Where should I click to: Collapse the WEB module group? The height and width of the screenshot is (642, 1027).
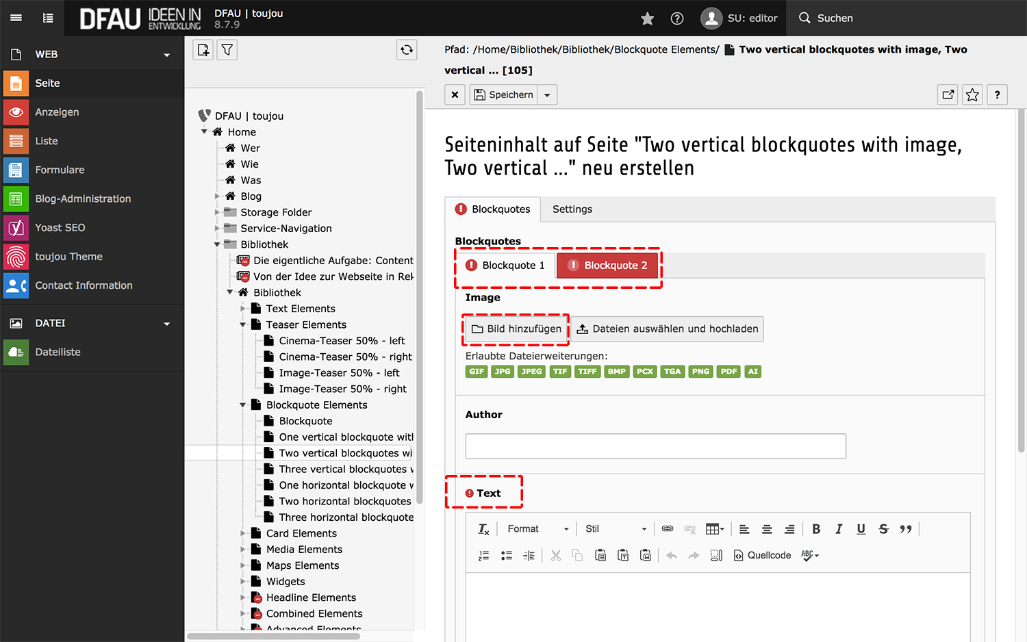[x=92, y=54]
